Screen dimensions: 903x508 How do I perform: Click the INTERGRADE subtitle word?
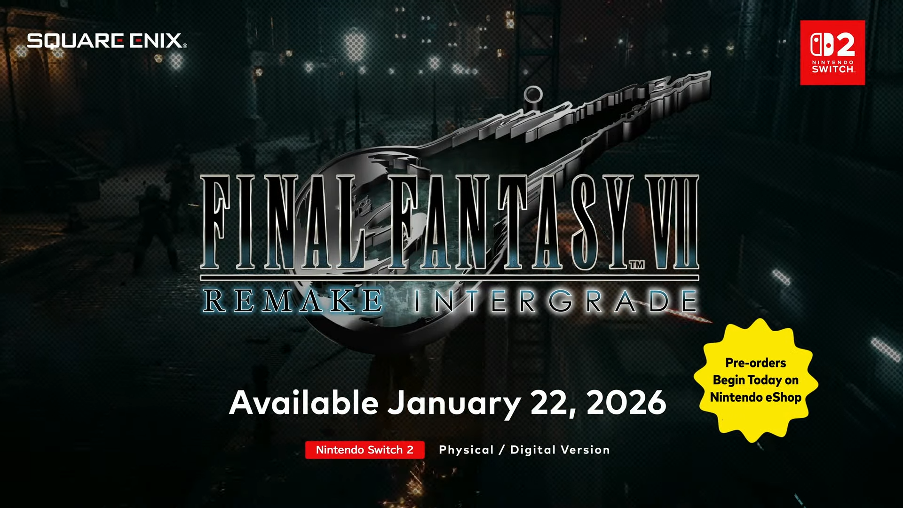point(555,301)
